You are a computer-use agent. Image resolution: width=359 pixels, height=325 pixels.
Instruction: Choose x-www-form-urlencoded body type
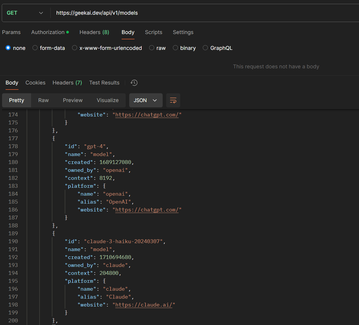coord(74,48)
